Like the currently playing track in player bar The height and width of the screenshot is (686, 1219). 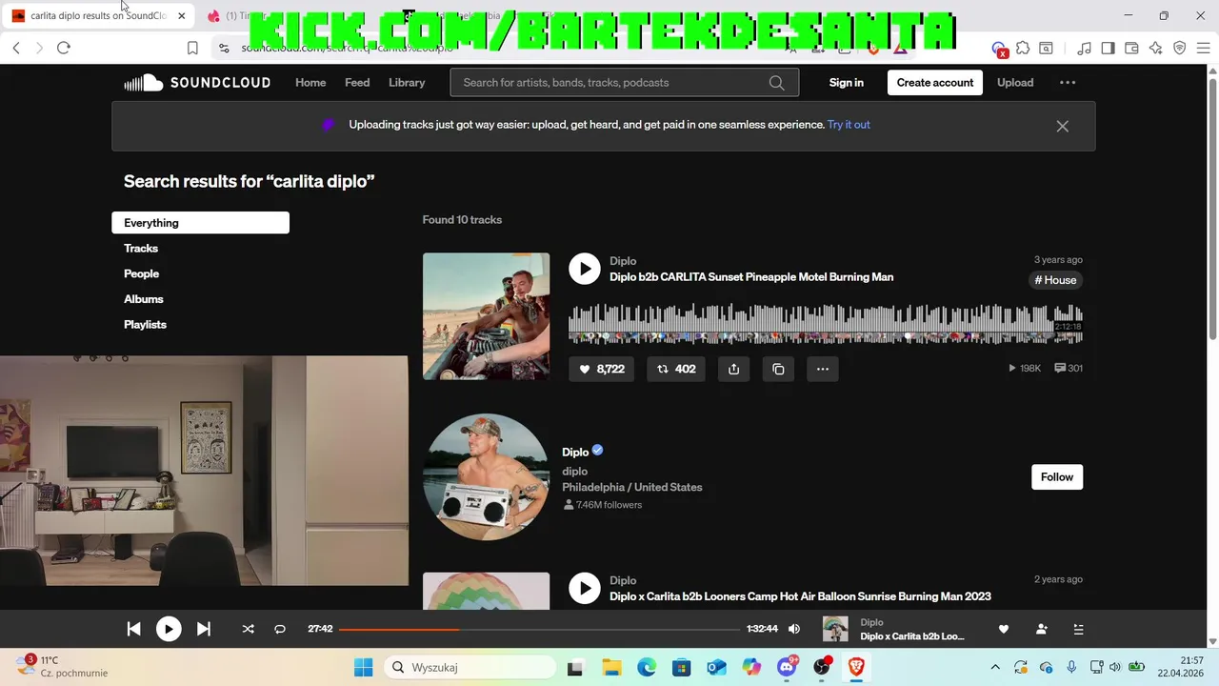[x=1003, y=629]
